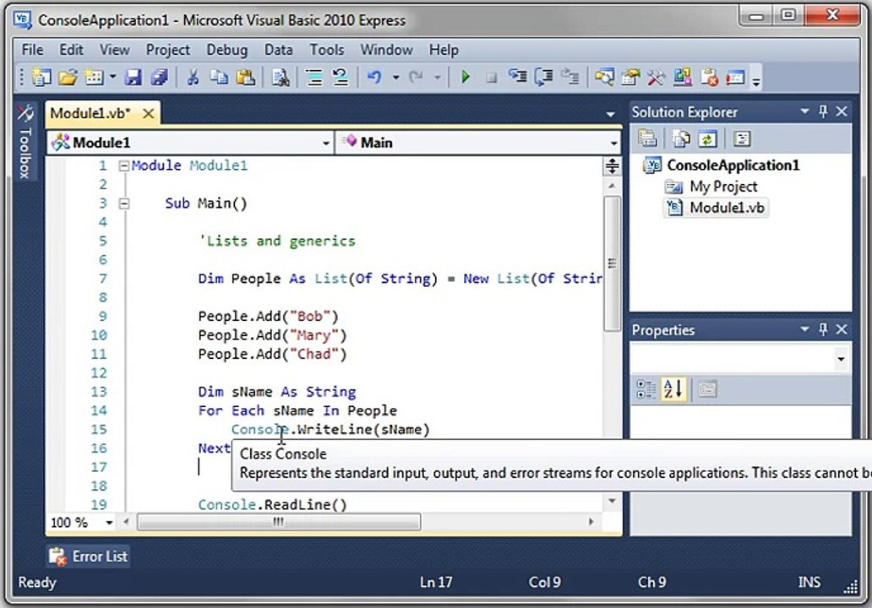Comment out the selected lines icon
The width and height of the screenshot is (872, 608).
tap(314, 77)
